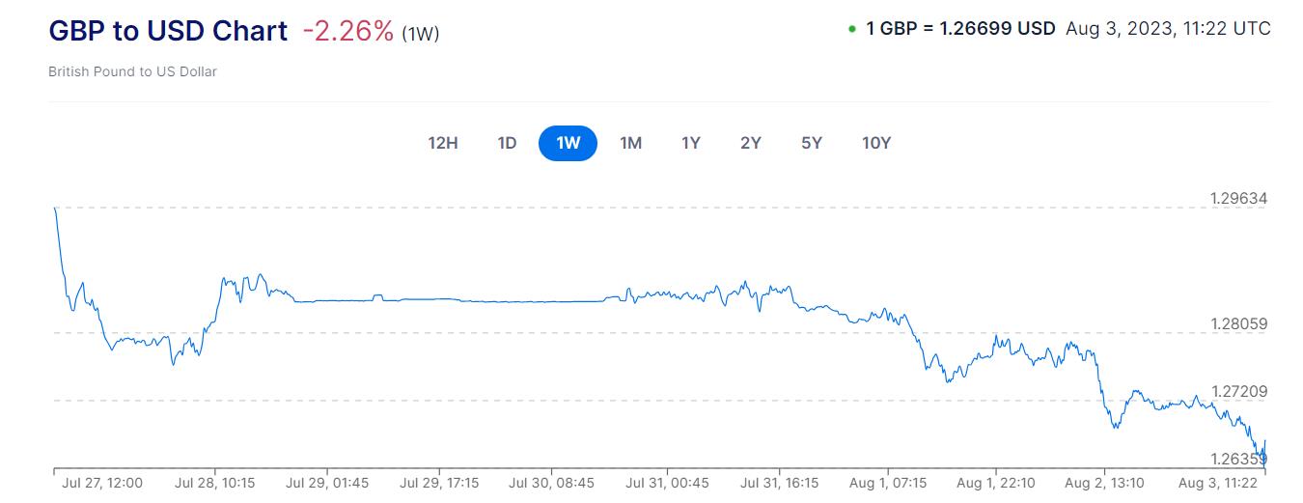
Task: Click the GBP to USD Chart title
Action: pos(168,31)
